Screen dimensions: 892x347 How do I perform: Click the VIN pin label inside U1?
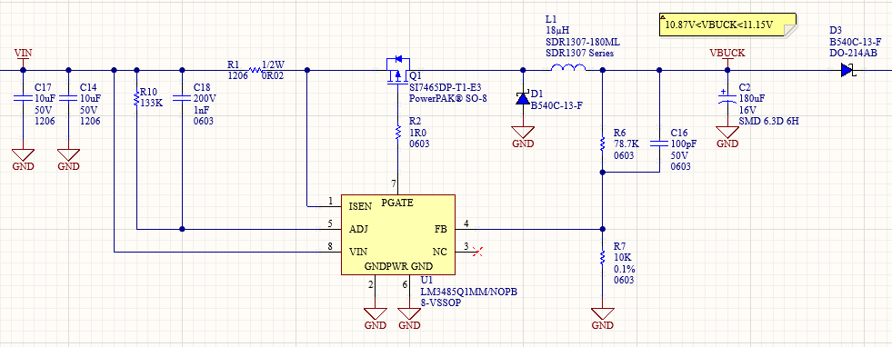pos(358,253)
